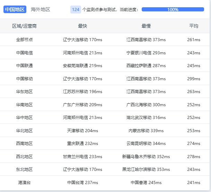Click 重庆联通 232ms cell

point(82,143)
